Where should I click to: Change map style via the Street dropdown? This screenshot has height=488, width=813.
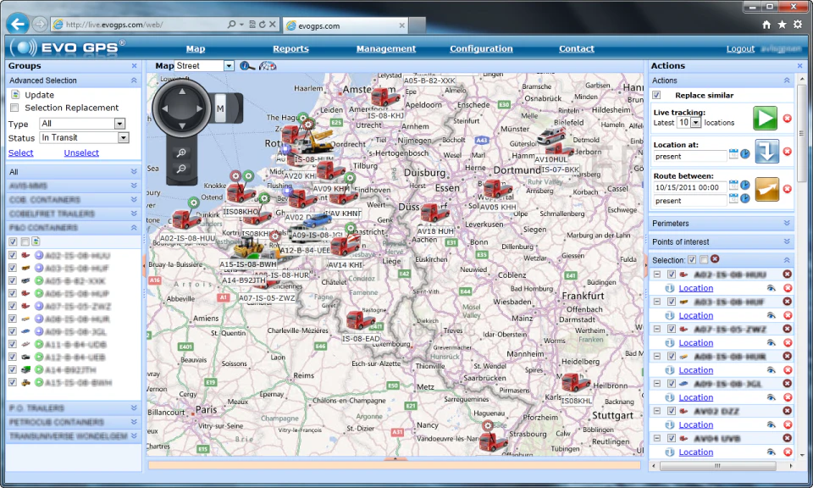click(227, 65)
